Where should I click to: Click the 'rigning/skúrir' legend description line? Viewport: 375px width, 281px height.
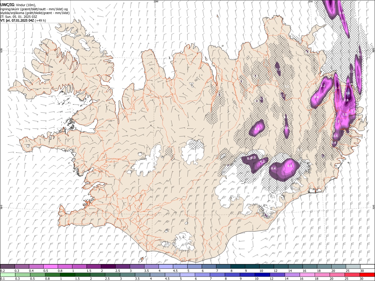pos(34,9)
